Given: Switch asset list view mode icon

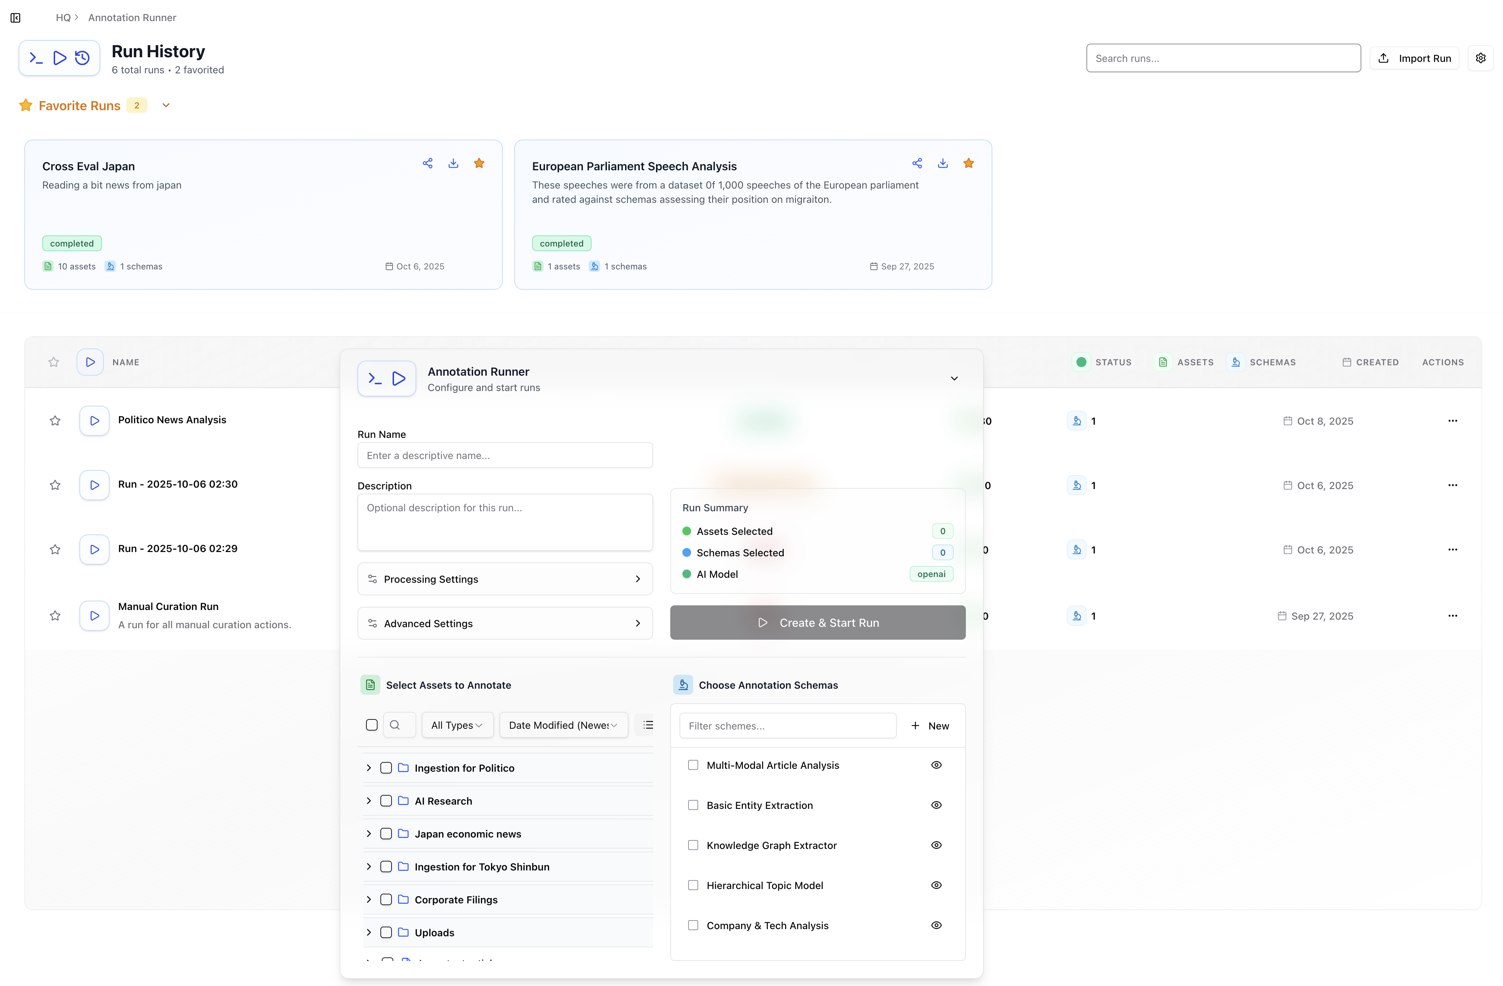Looking at the screenshot, I should [x=648, y=725].
